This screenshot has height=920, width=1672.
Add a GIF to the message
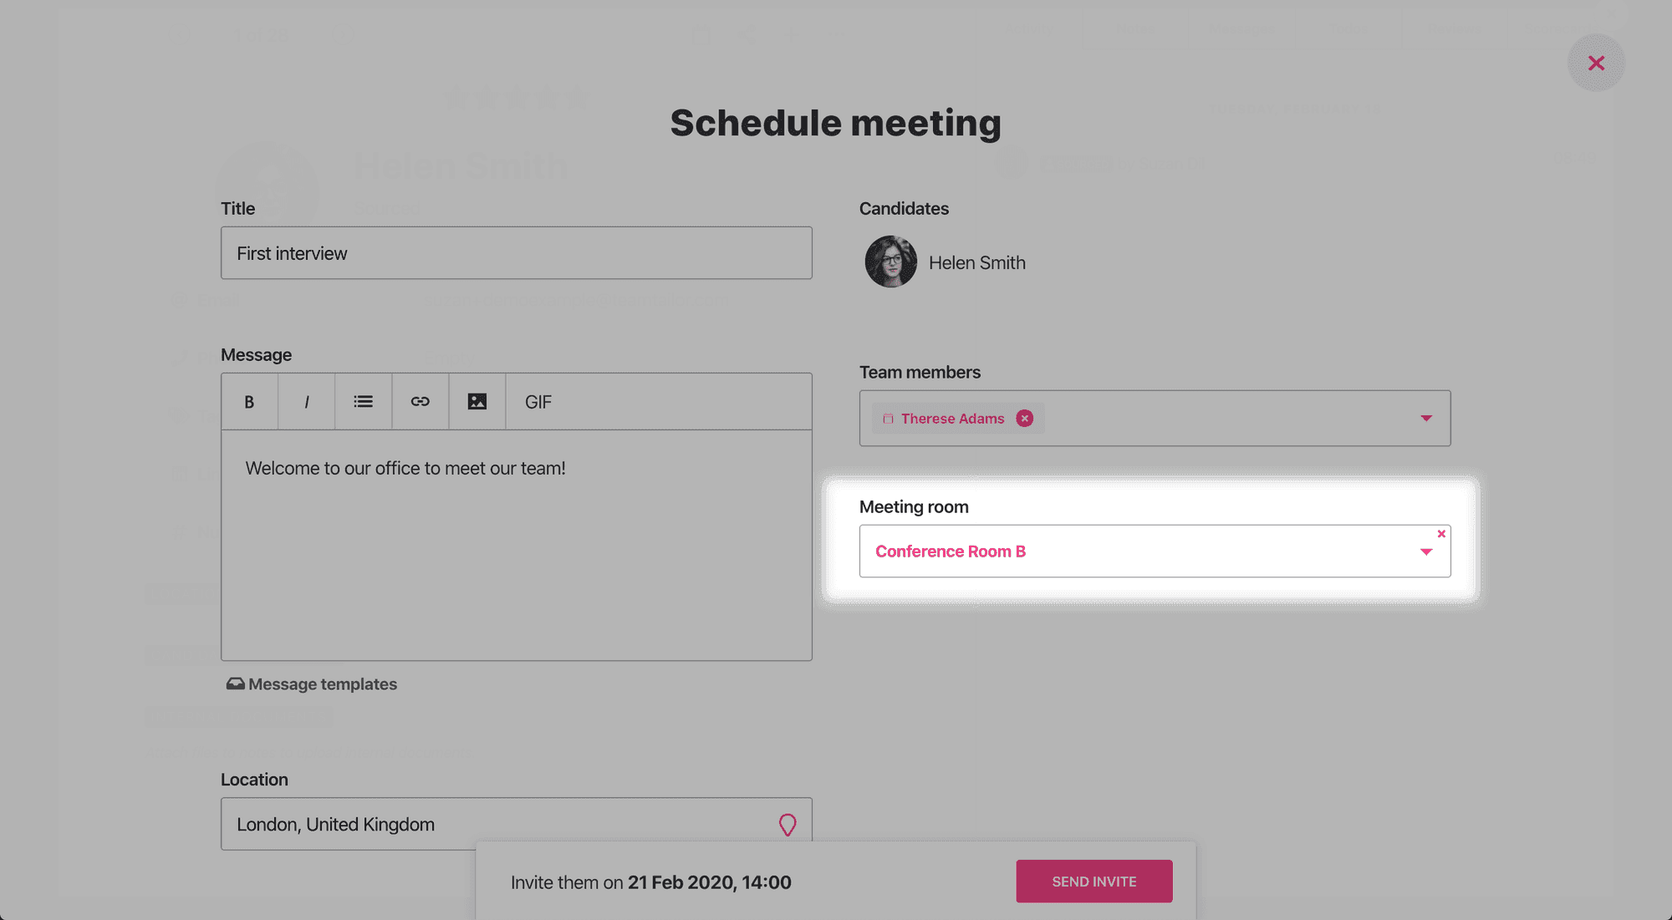(538, 402)
